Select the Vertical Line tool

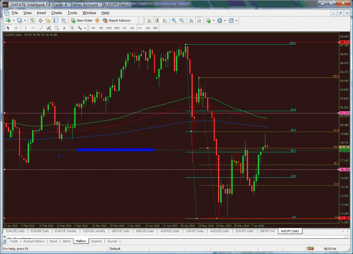click(25, 28)
